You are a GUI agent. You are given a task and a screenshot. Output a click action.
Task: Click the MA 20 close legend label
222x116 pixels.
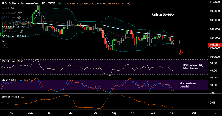(x=8, y=17)
